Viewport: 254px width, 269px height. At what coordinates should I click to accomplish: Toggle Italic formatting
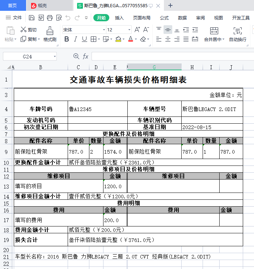(75, 39)
